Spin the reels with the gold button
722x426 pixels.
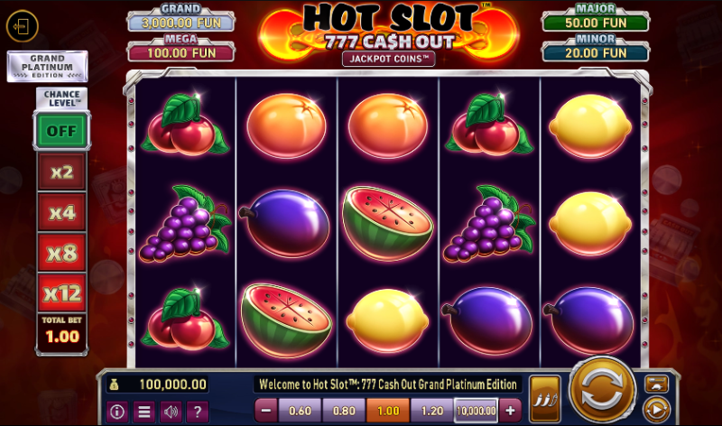[x=601, y=390]
